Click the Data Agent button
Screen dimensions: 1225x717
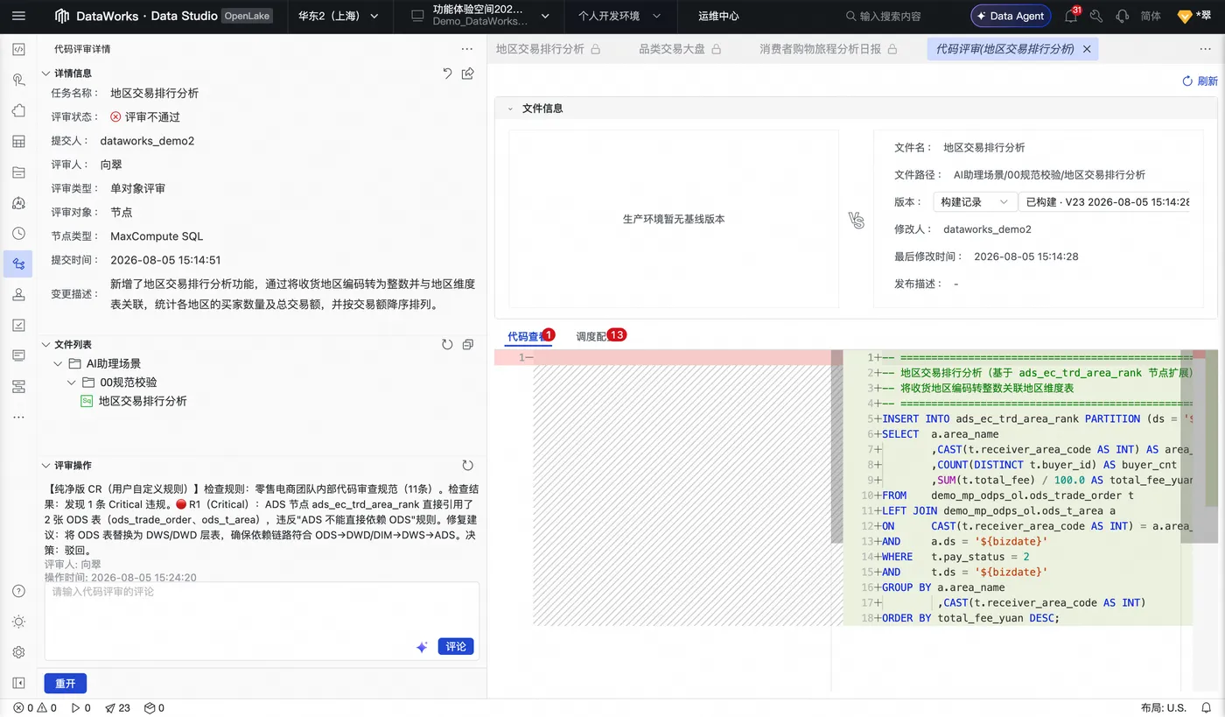pyautogui.click(x=1010, y=16)
